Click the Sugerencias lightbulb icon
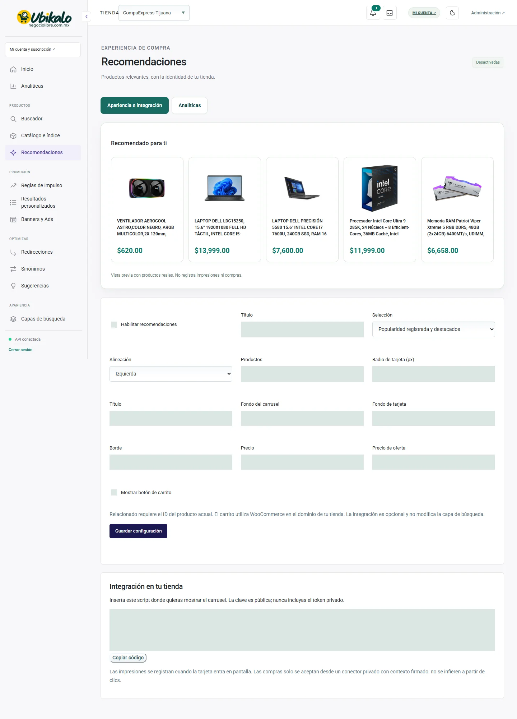 pyautogui.click(x=13, y=286)
